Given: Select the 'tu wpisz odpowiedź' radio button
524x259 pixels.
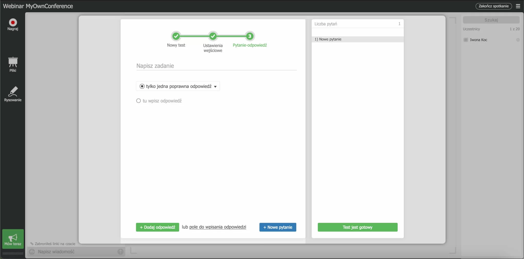Looking at the screenshot, I should tap(138, 101).
